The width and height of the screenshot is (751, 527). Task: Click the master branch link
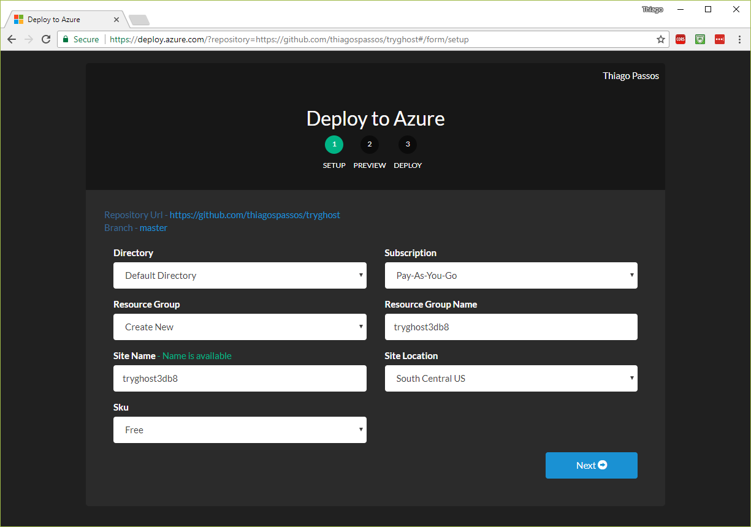[x=153, y=228]
